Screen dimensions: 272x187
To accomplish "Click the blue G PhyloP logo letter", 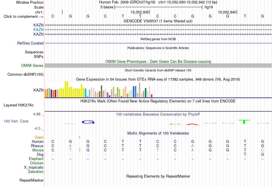I will point(88,122).
